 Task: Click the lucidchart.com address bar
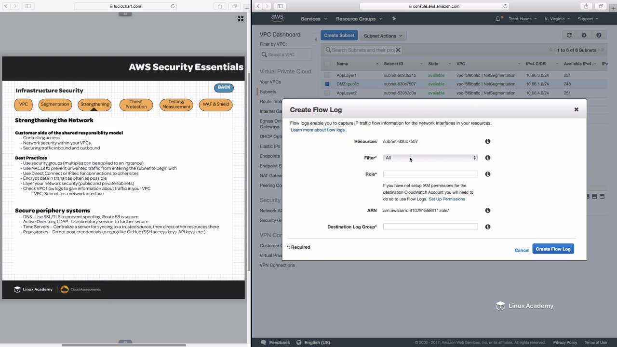click(x=125, y=6)
